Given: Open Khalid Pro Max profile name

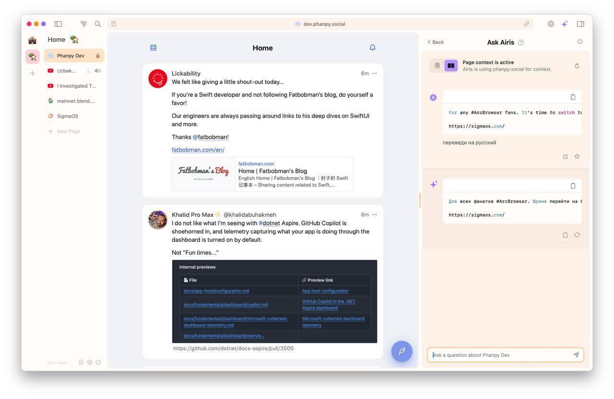Looking at the screenshot, I should click(192, 215).
